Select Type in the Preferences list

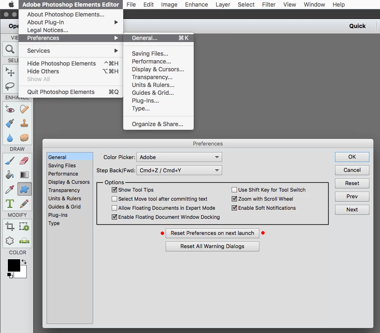pyautogui.click(x=70, y=223)
